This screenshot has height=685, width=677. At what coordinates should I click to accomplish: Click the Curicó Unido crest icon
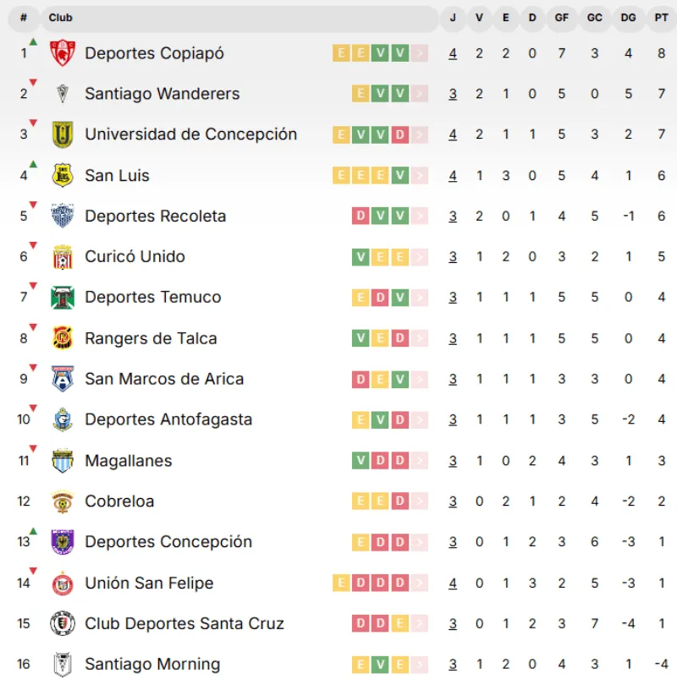(x=63, y=257)
